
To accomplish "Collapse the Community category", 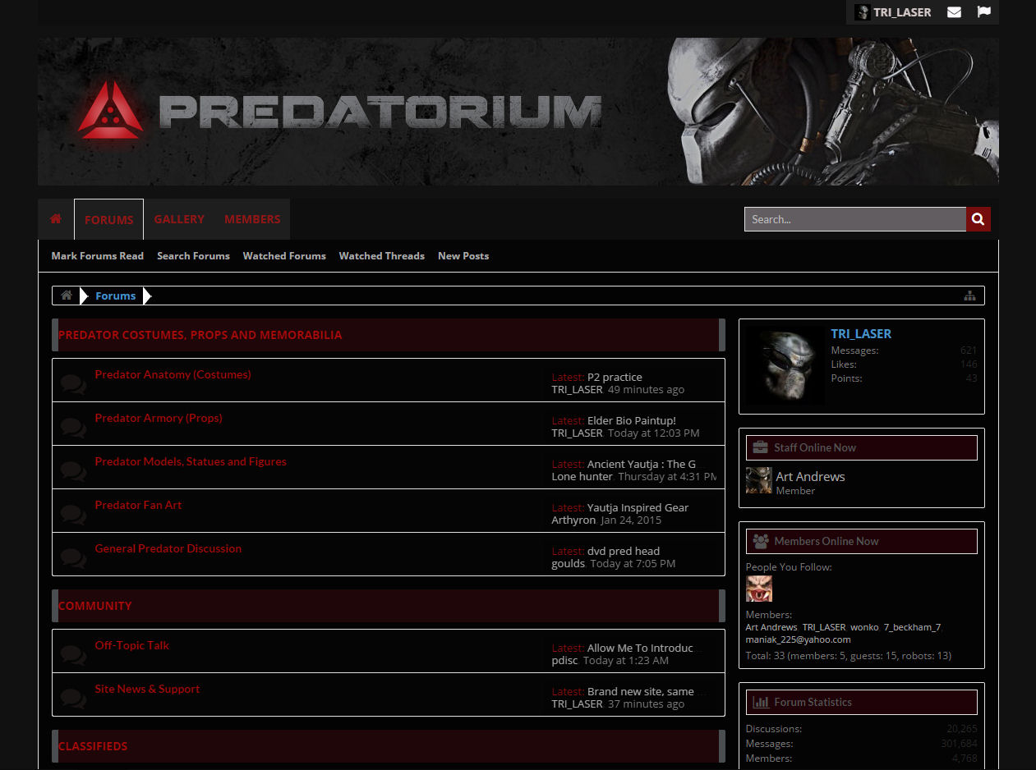I will click(x=722, y=606).
